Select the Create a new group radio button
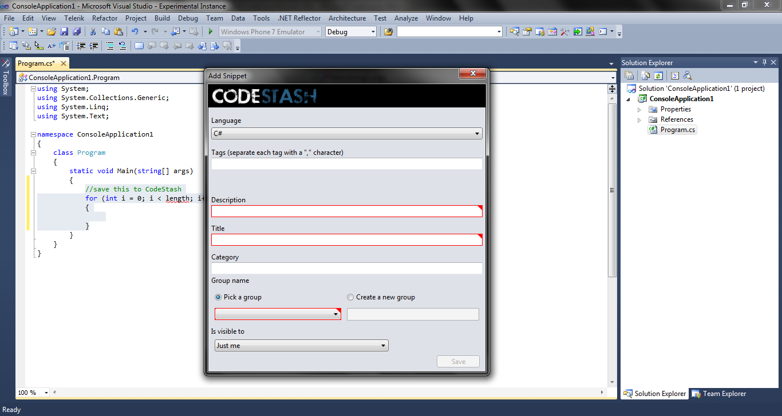 [350, 297]
